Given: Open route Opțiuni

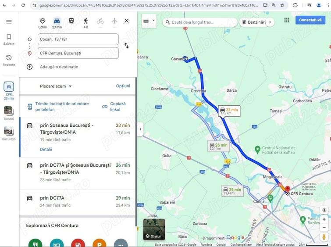Looking at the screenshot, I should [x=123, y=86].
